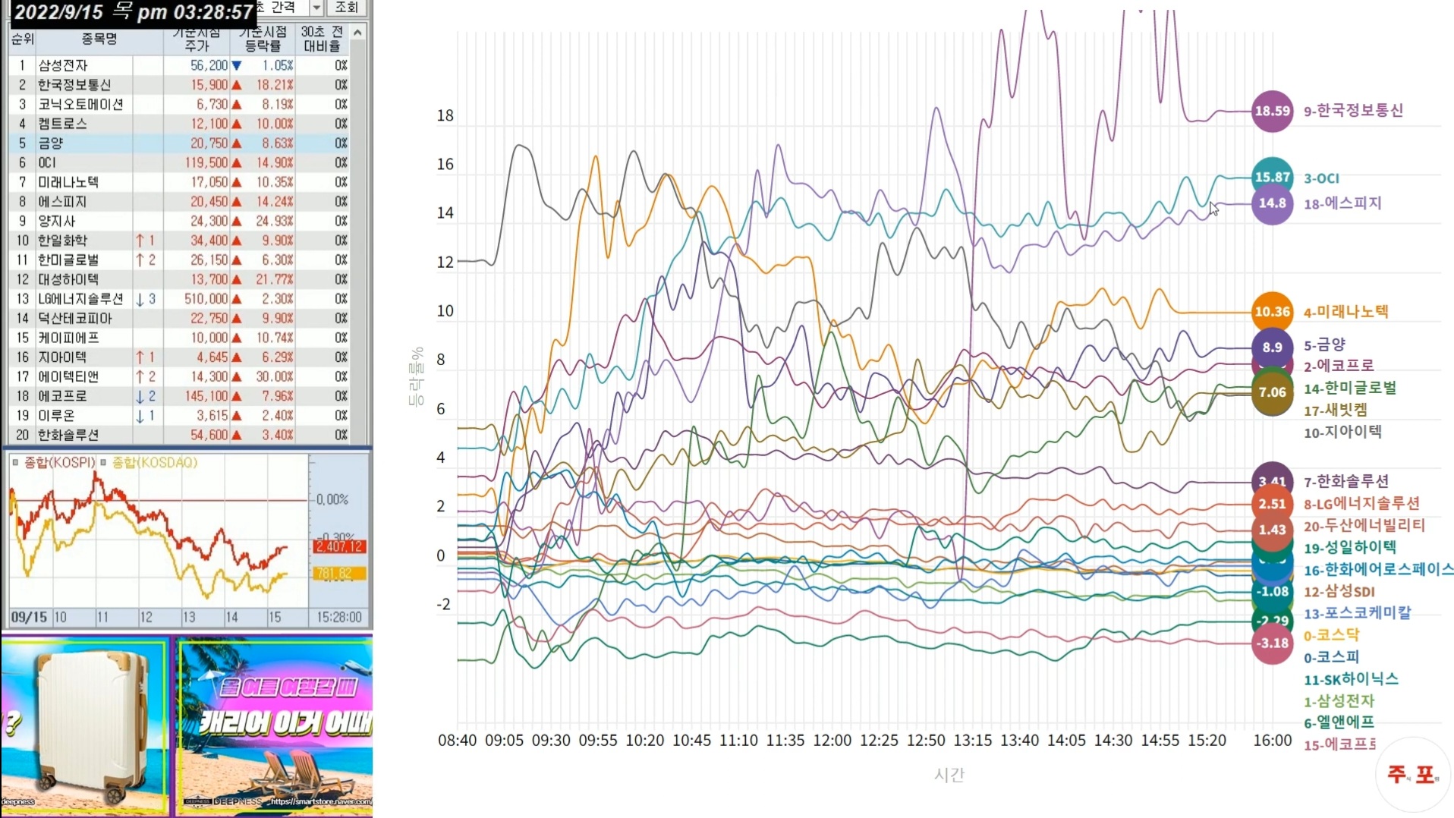The image size is (1454, 818).
Task: Sort by the 30초 전 대비율 header
Action: pyautogui.click(x=323, y=39)
